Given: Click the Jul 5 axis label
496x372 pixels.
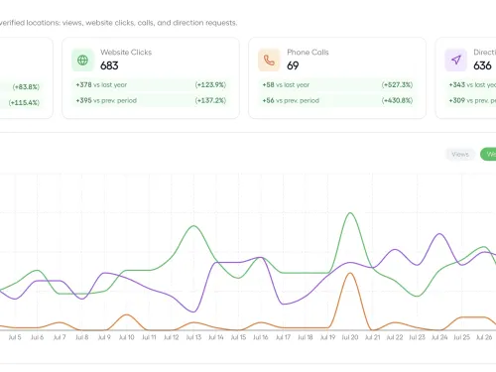Looking at the screenshot, I should click(15, 337).
